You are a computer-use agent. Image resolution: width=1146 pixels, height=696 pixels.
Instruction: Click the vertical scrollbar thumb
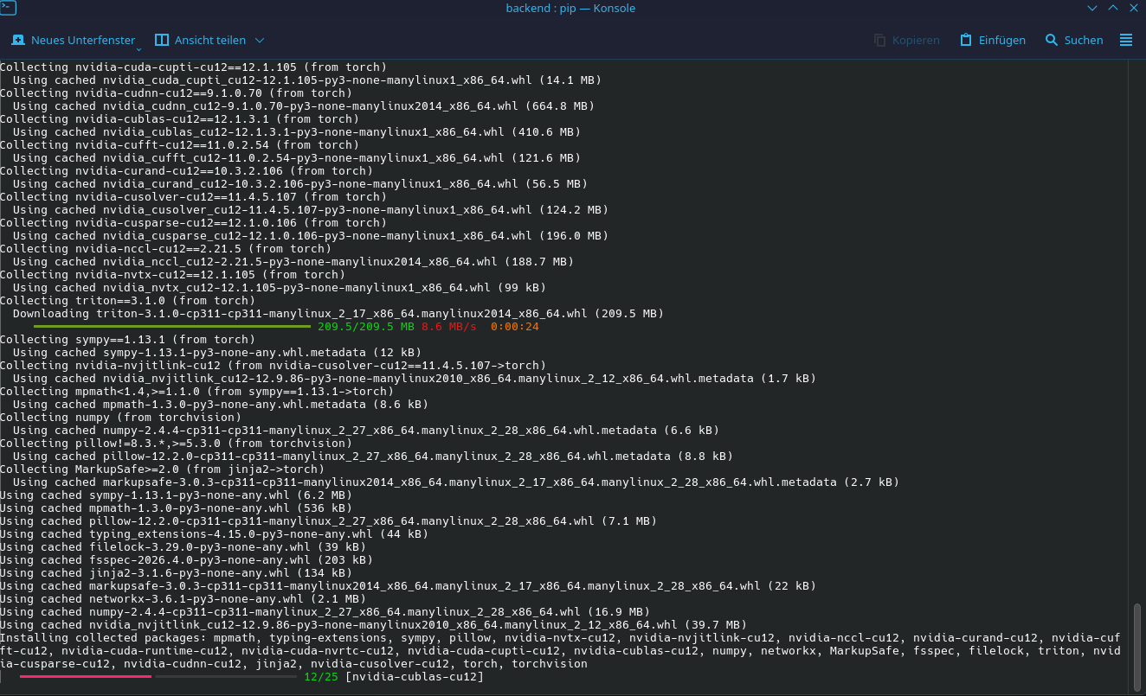coord(1137,646)
